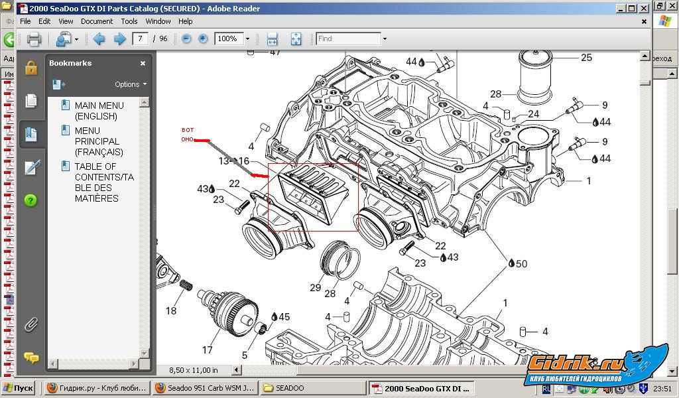Open the Find box dropdown arrow
This screenshot has width=679, height=398.
[385, 39]
